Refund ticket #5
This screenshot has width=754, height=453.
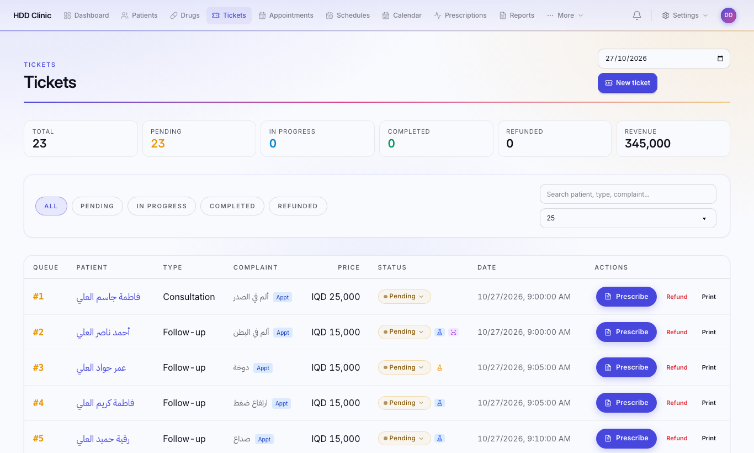coord(677,438)
